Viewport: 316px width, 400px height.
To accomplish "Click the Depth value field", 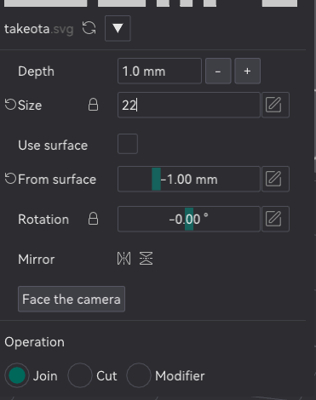I will point(159,71).
